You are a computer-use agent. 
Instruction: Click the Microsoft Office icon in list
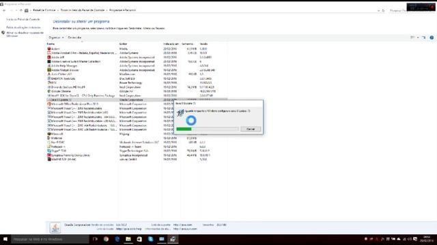(49, 104)
